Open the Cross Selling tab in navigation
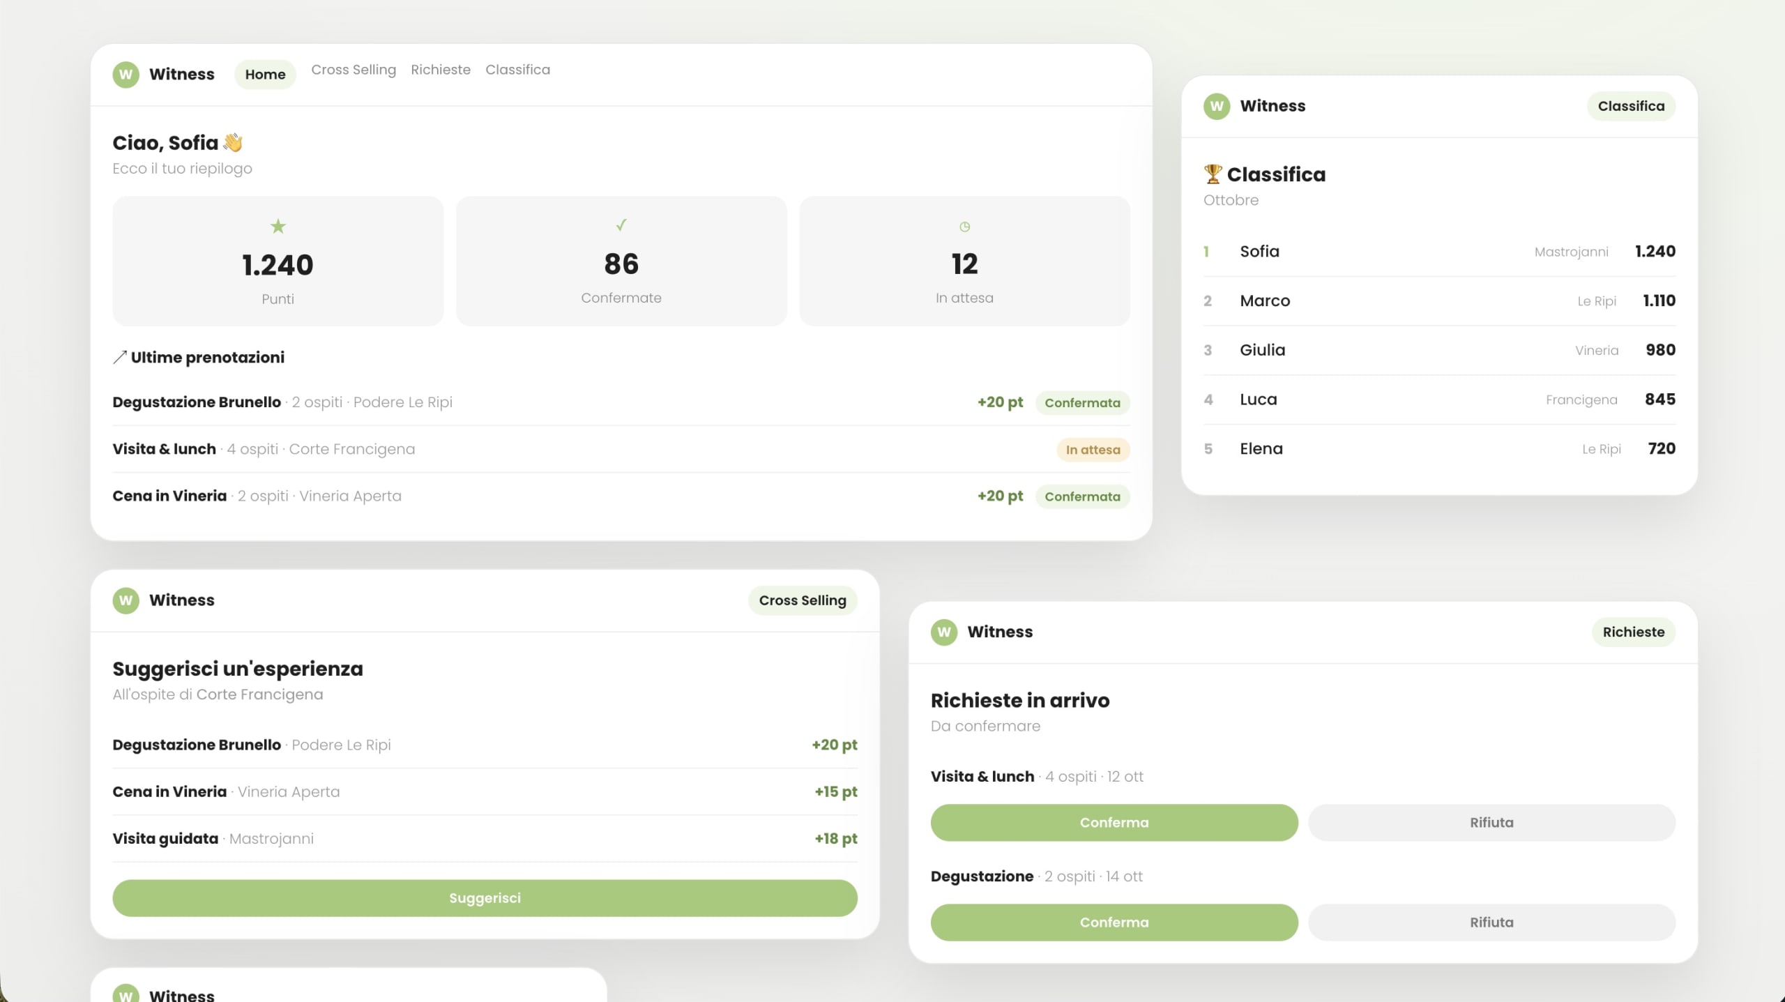The width and height of the screenshot is (1785, 1002). [x=354, y=70]
